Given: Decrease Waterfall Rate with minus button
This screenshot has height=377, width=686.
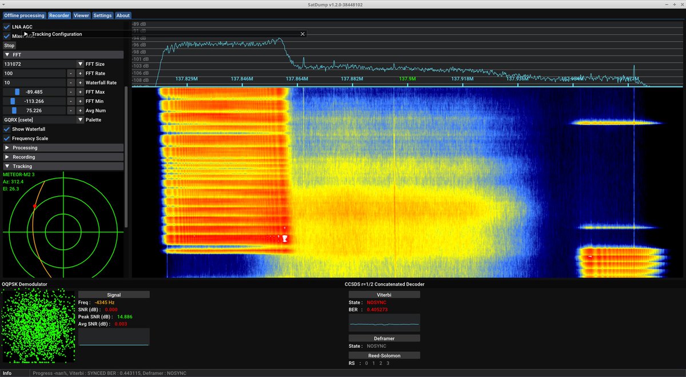Looking at the screenshot, I should tap(70, 83).
